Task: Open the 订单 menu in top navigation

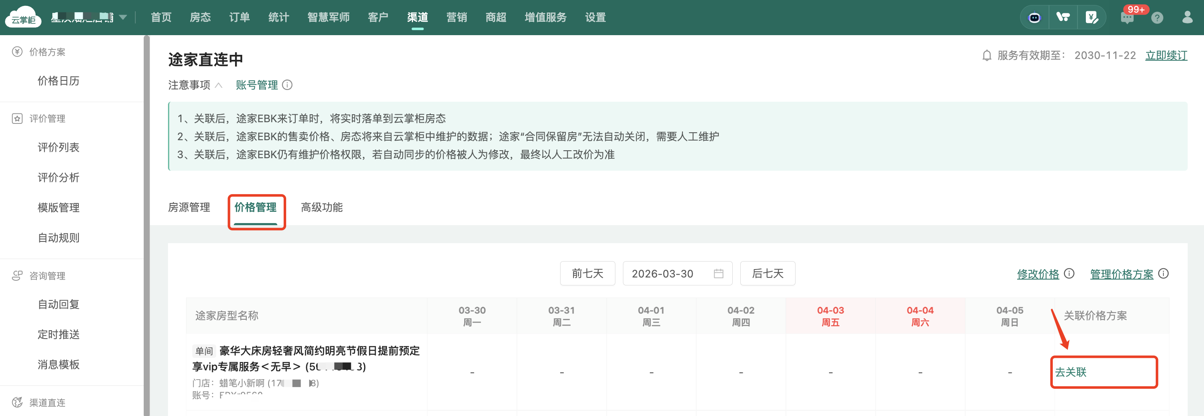Action: (x=239, y=18)
